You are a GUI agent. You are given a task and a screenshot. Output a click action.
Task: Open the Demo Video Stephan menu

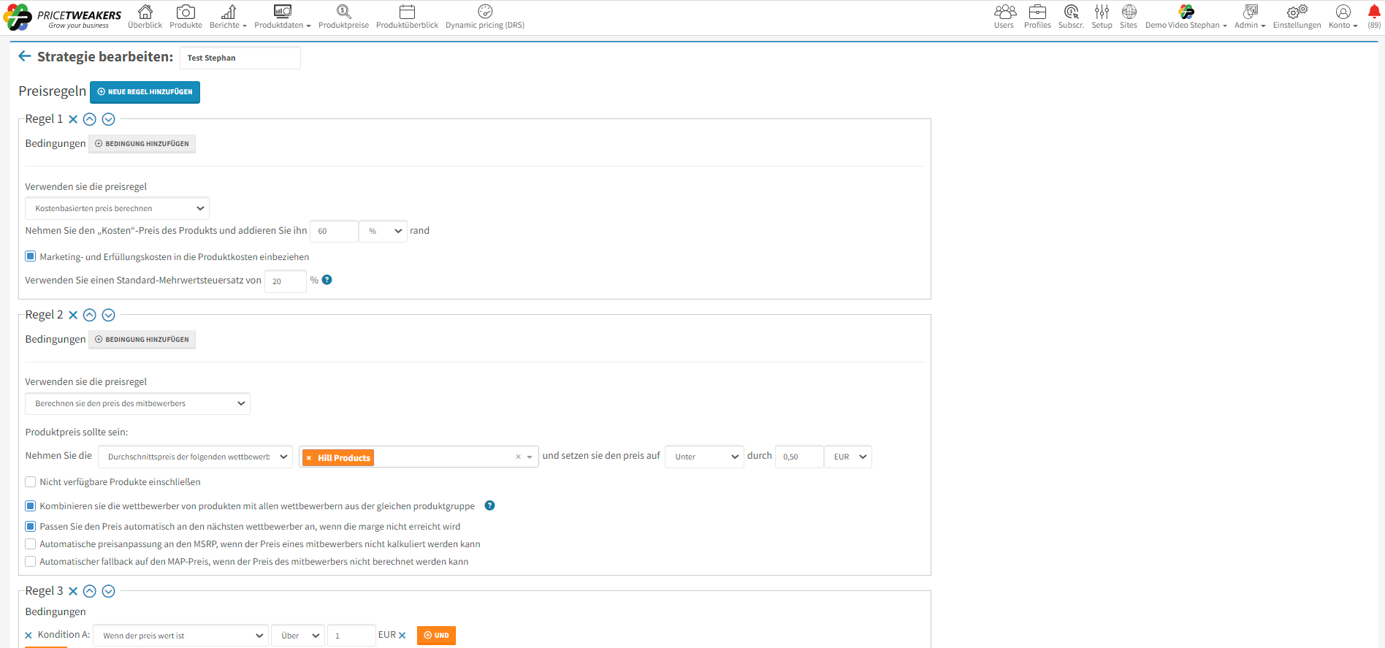tap(1186, 17)
